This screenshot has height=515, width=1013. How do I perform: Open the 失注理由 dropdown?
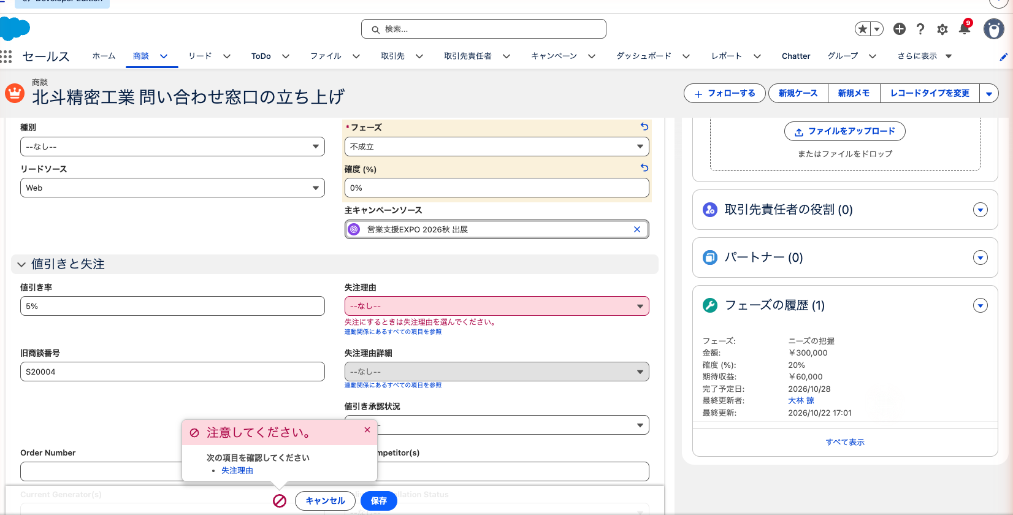(x=497, y=306)
